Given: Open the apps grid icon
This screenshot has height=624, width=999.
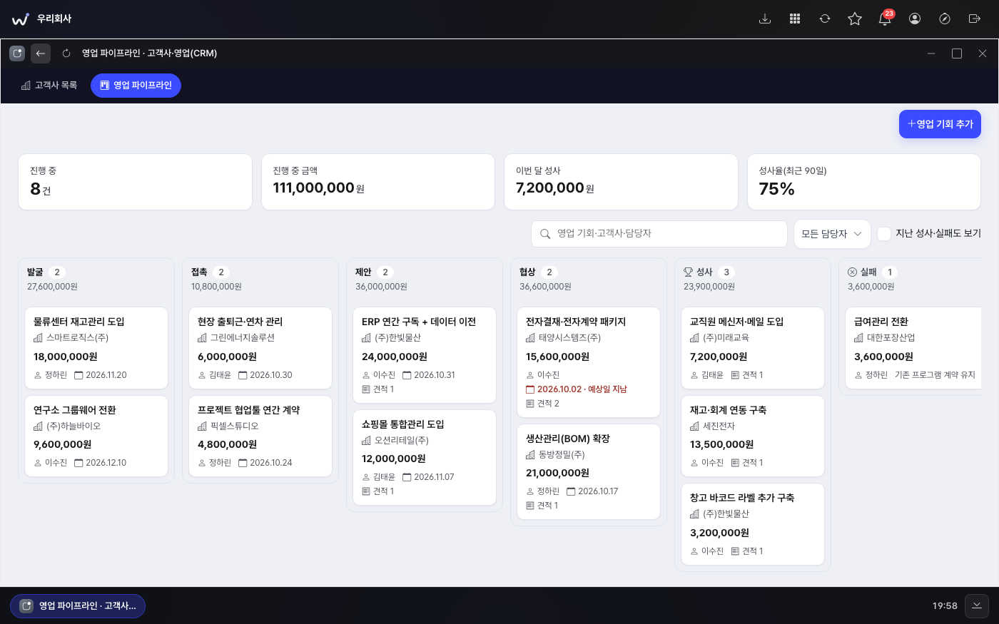Looking at the screenshot, I should pyautogui.click(x=795, y=19).
